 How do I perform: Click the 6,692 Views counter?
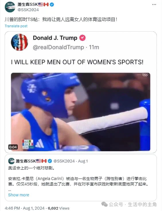pos(58,208)
